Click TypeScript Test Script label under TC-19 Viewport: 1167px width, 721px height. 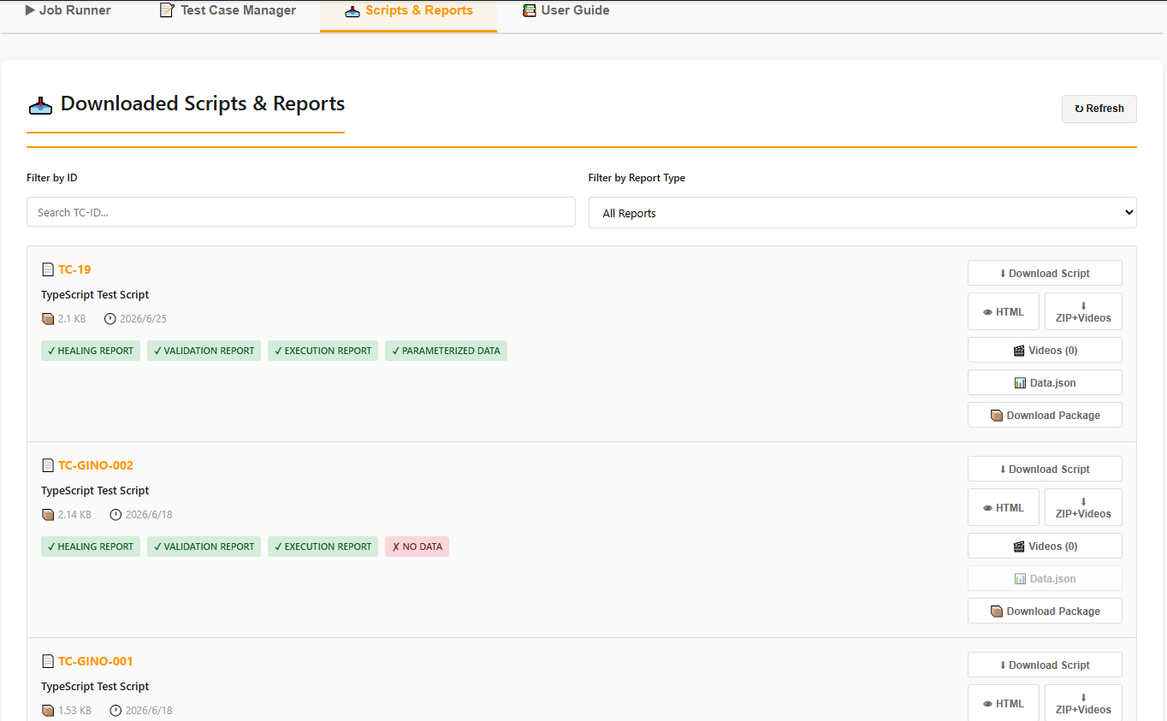point(95,295)
